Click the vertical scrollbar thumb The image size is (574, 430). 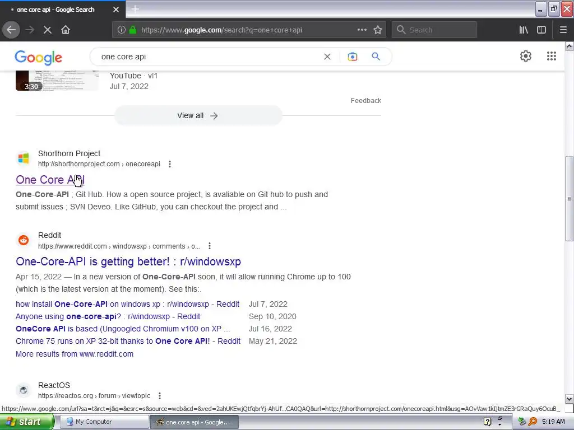click(570, 199)
